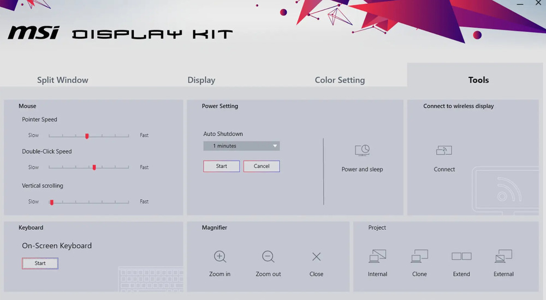This screenshot has height=300, width=546.
Task: Switch to the Split Window tab
Action: coord(63,80)
